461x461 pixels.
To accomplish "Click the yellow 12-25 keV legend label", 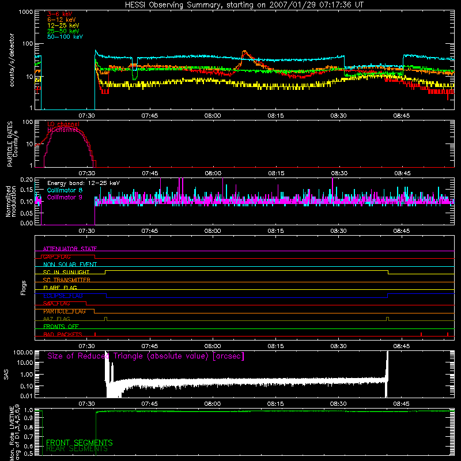I will 63,25.
